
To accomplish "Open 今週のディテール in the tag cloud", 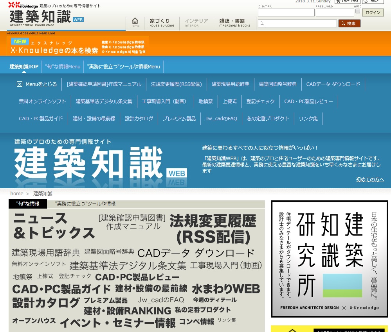I will (215, 300).
